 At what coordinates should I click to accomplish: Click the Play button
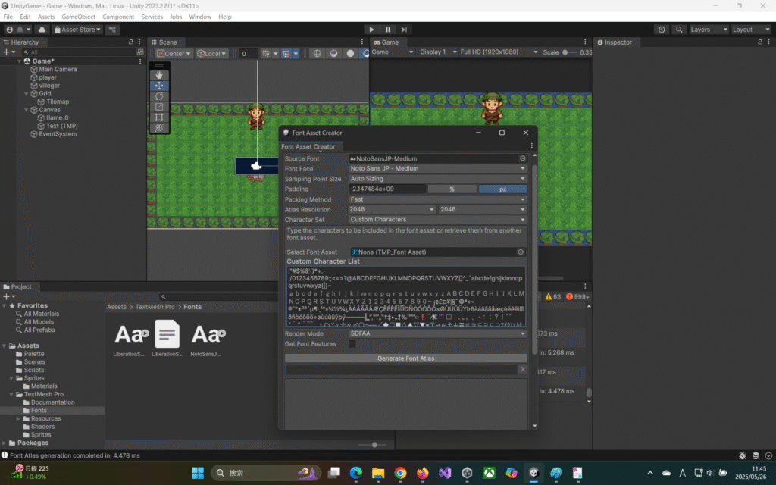tap(371, 30)
